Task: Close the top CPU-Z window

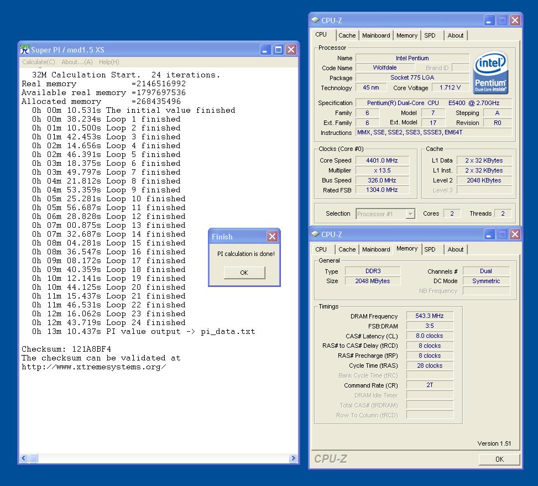Action: pyautogui.click(x=515, y=20)
